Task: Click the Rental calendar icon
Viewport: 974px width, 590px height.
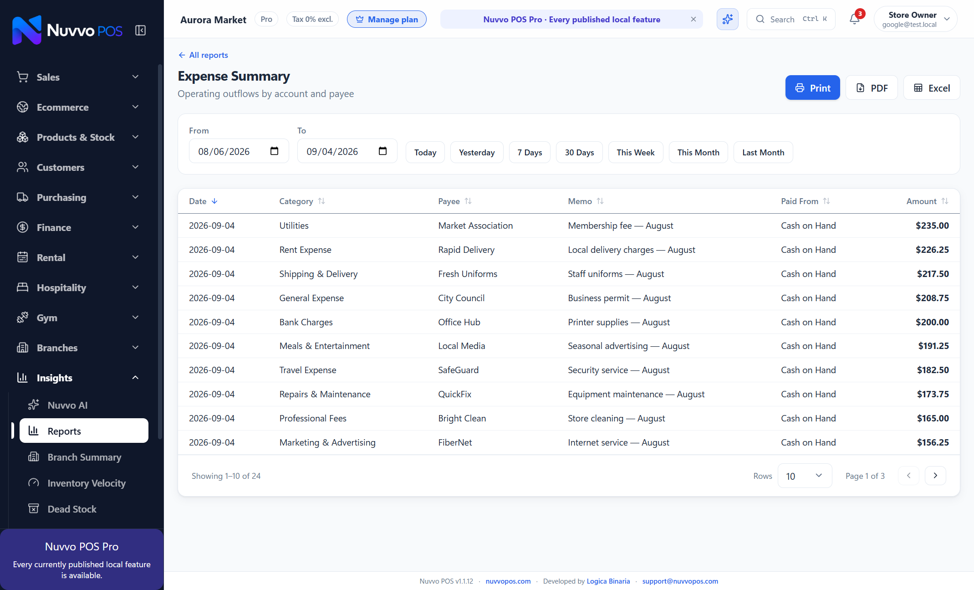Action: tap(22, 257)
